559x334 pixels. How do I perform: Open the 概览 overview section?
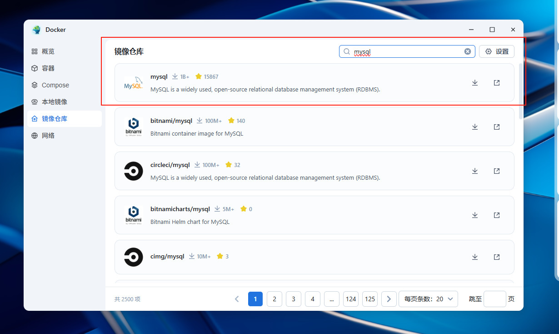tap(65, 51)
